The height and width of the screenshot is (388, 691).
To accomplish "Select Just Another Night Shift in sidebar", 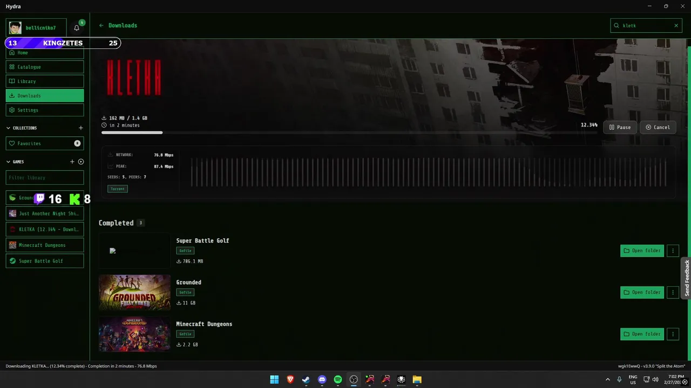I will [x=45, y=213].
